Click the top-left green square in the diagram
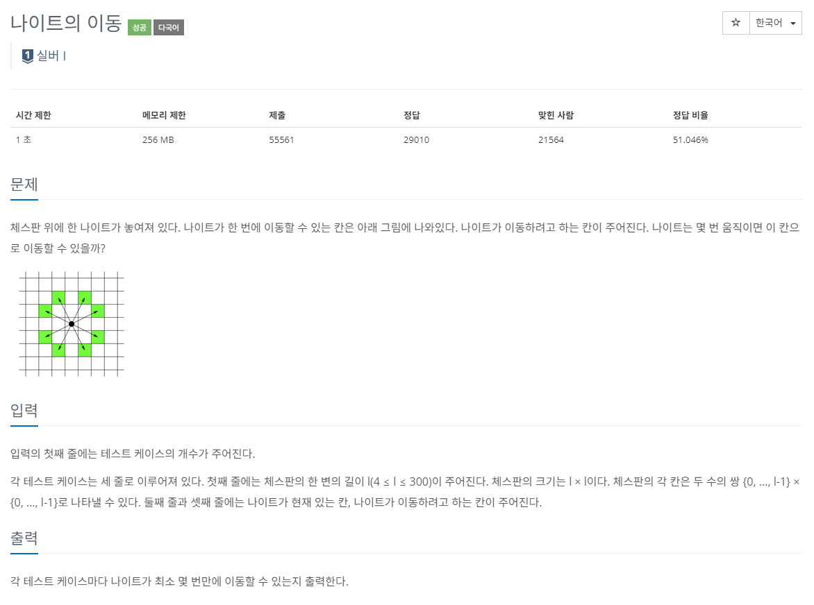Image resolution: width=814 pixels, height=605 pixels. click(x=58, y=298)
